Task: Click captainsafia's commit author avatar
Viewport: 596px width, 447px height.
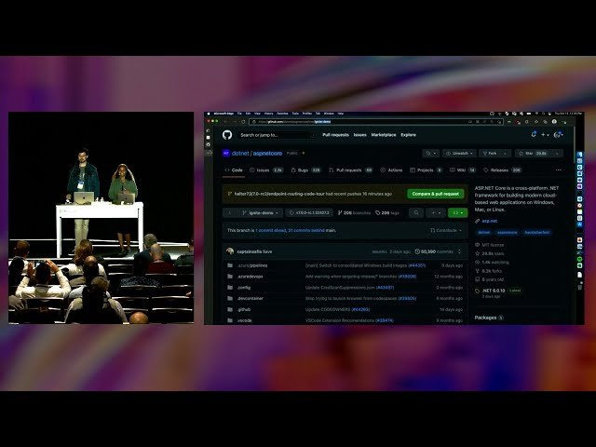Action: coord(230,251)
